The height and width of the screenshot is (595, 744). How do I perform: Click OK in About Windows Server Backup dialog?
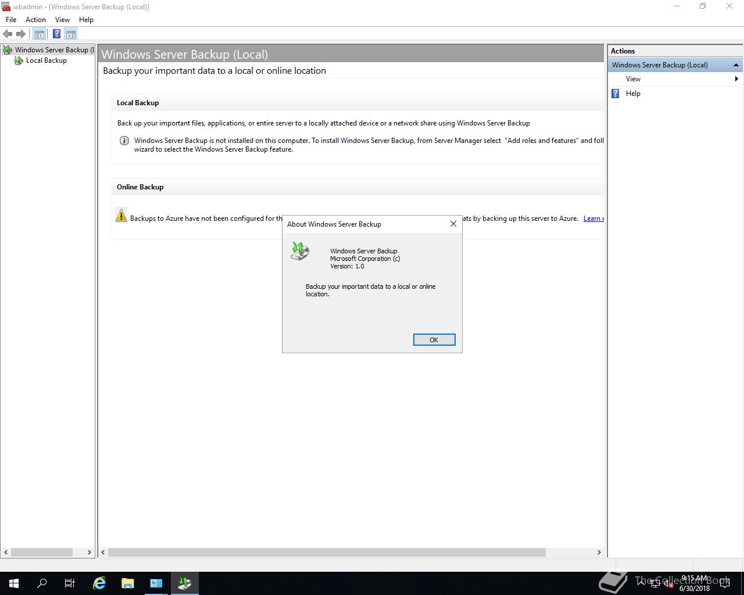[434, 340]
